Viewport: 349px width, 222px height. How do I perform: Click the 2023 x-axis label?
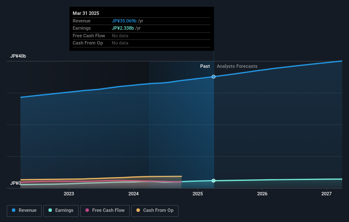69,194
